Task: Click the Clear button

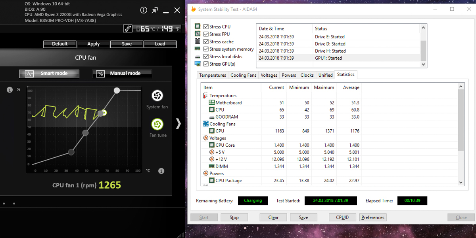Action: coord(273,217)
